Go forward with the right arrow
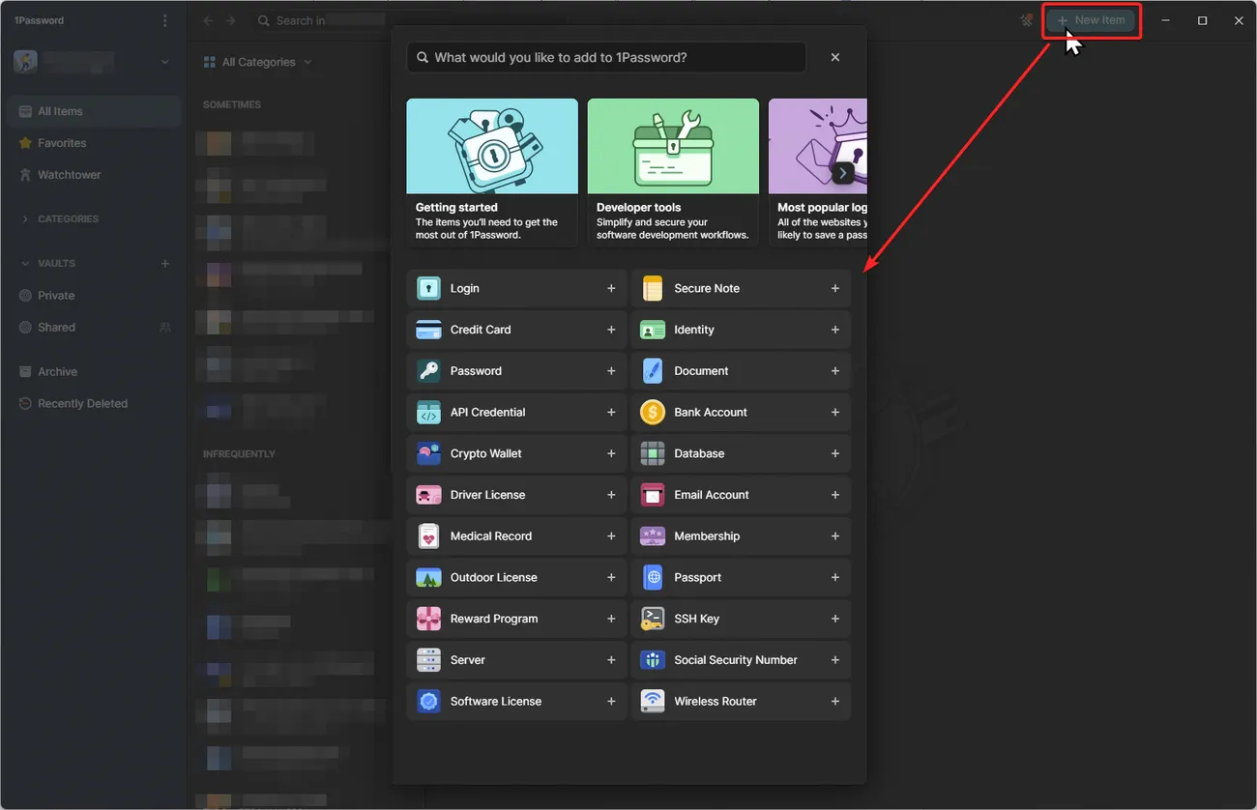1257x810 pixels. pyautogui.click(x=230, y=20)
